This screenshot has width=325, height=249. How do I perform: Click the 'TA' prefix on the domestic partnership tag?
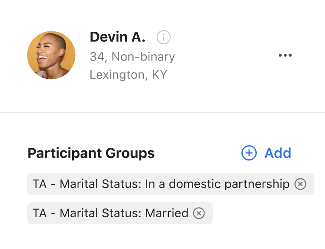click(39, 184)
